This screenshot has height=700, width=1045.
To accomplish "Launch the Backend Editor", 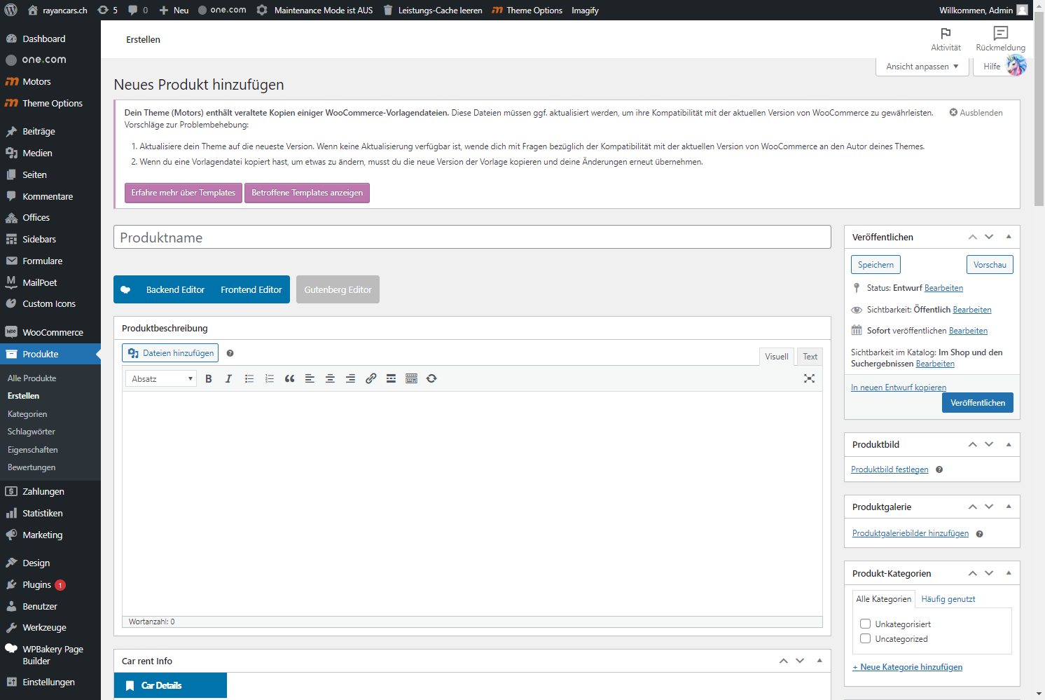I will (175, 289).
